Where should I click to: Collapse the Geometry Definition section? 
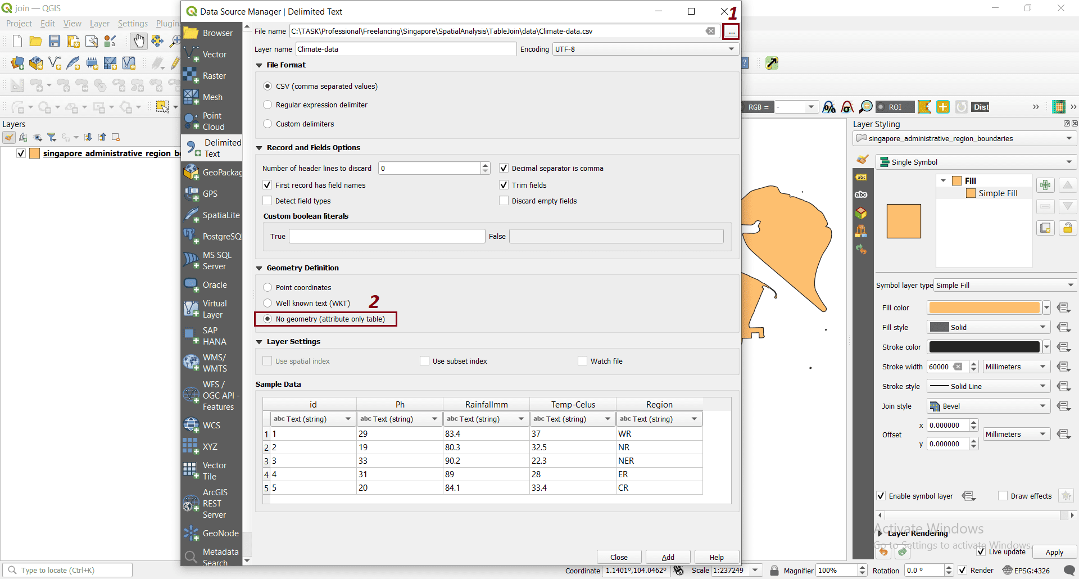tap(259, 268)
